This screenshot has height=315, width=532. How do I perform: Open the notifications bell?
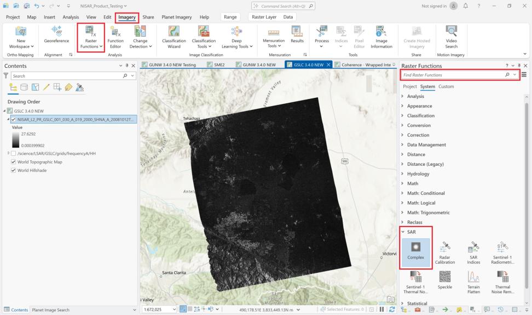click(x=465, y=6)
